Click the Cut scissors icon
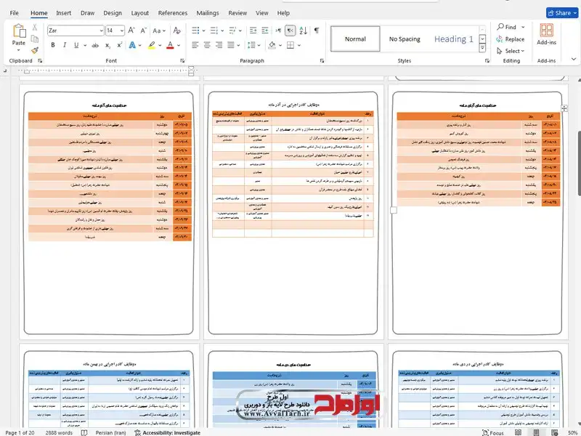 click(34, 27)
